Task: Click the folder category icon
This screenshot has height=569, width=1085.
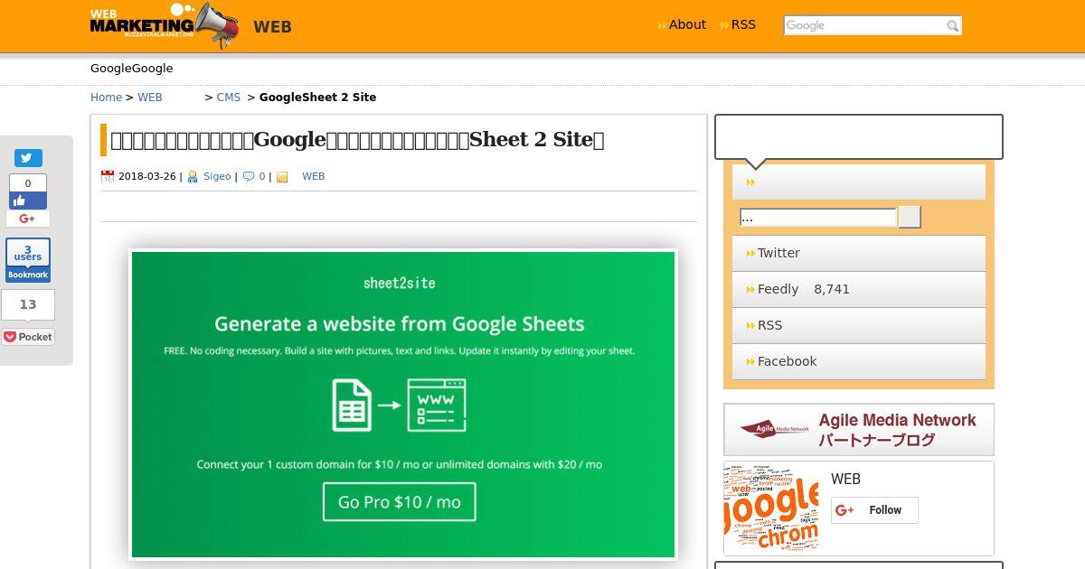Action: click(x=282, y=177)
